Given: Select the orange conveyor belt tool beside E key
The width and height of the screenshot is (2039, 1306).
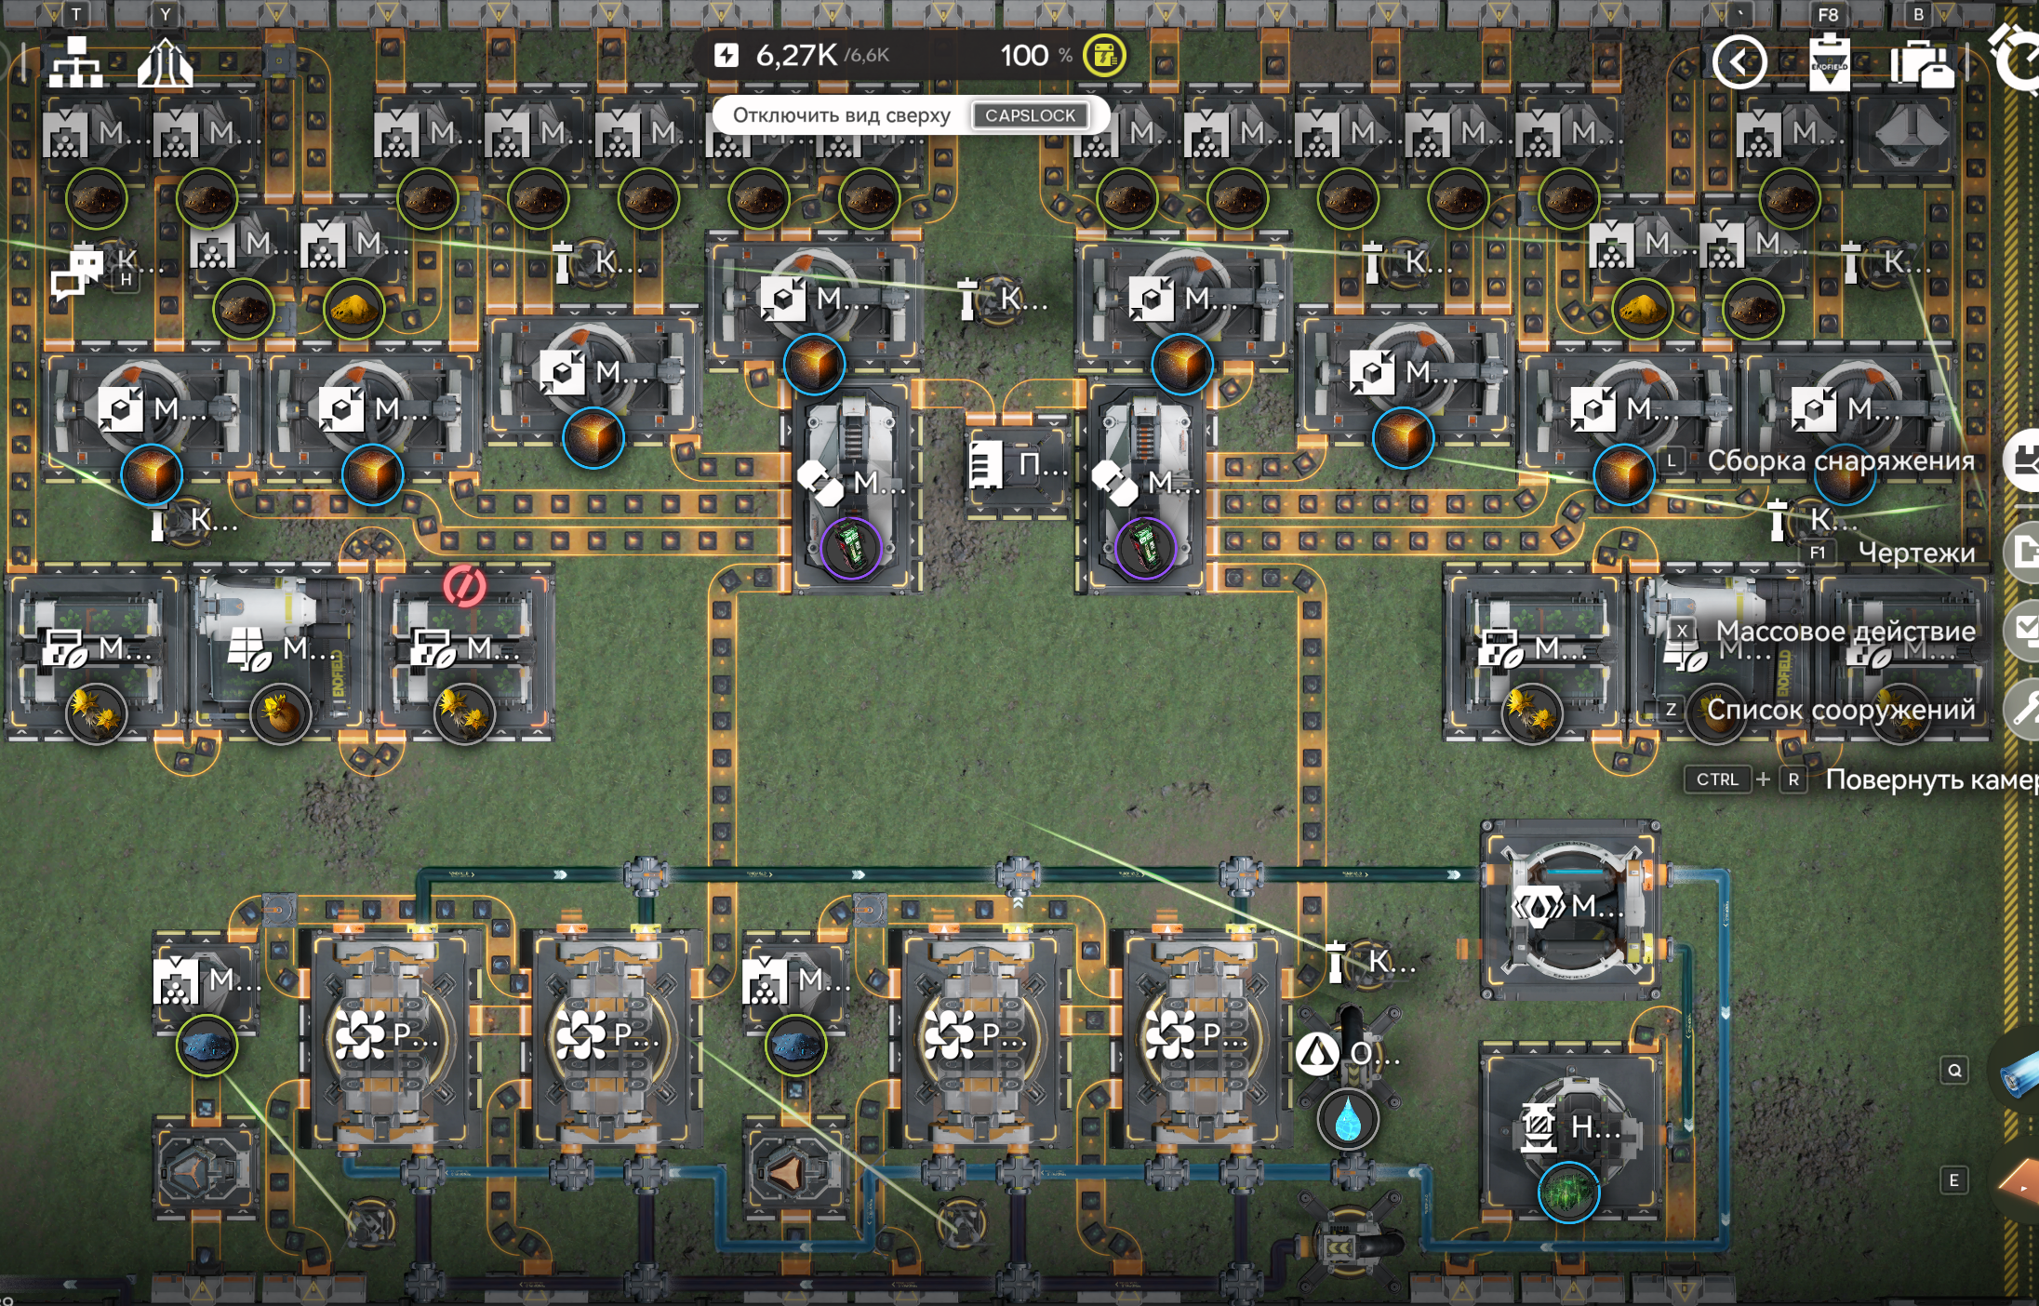Looking at the screenshot, I should point(2020,1183).
